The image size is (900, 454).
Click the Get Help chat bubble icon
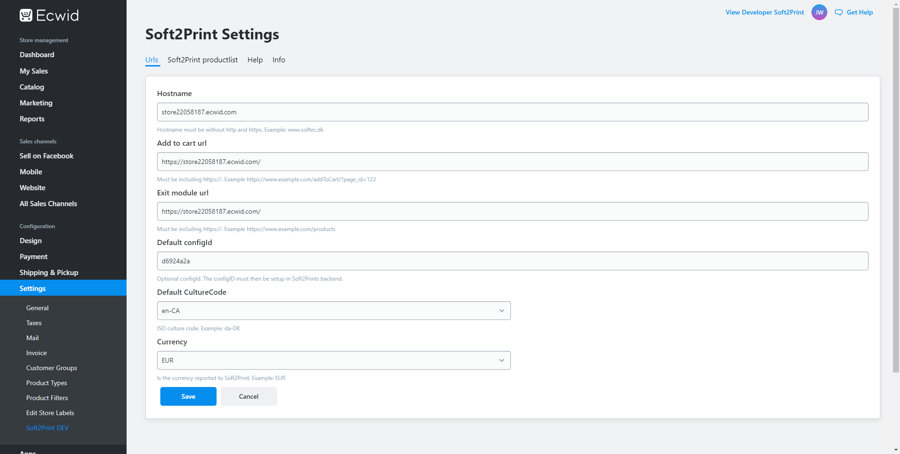[x=839, y=13]
